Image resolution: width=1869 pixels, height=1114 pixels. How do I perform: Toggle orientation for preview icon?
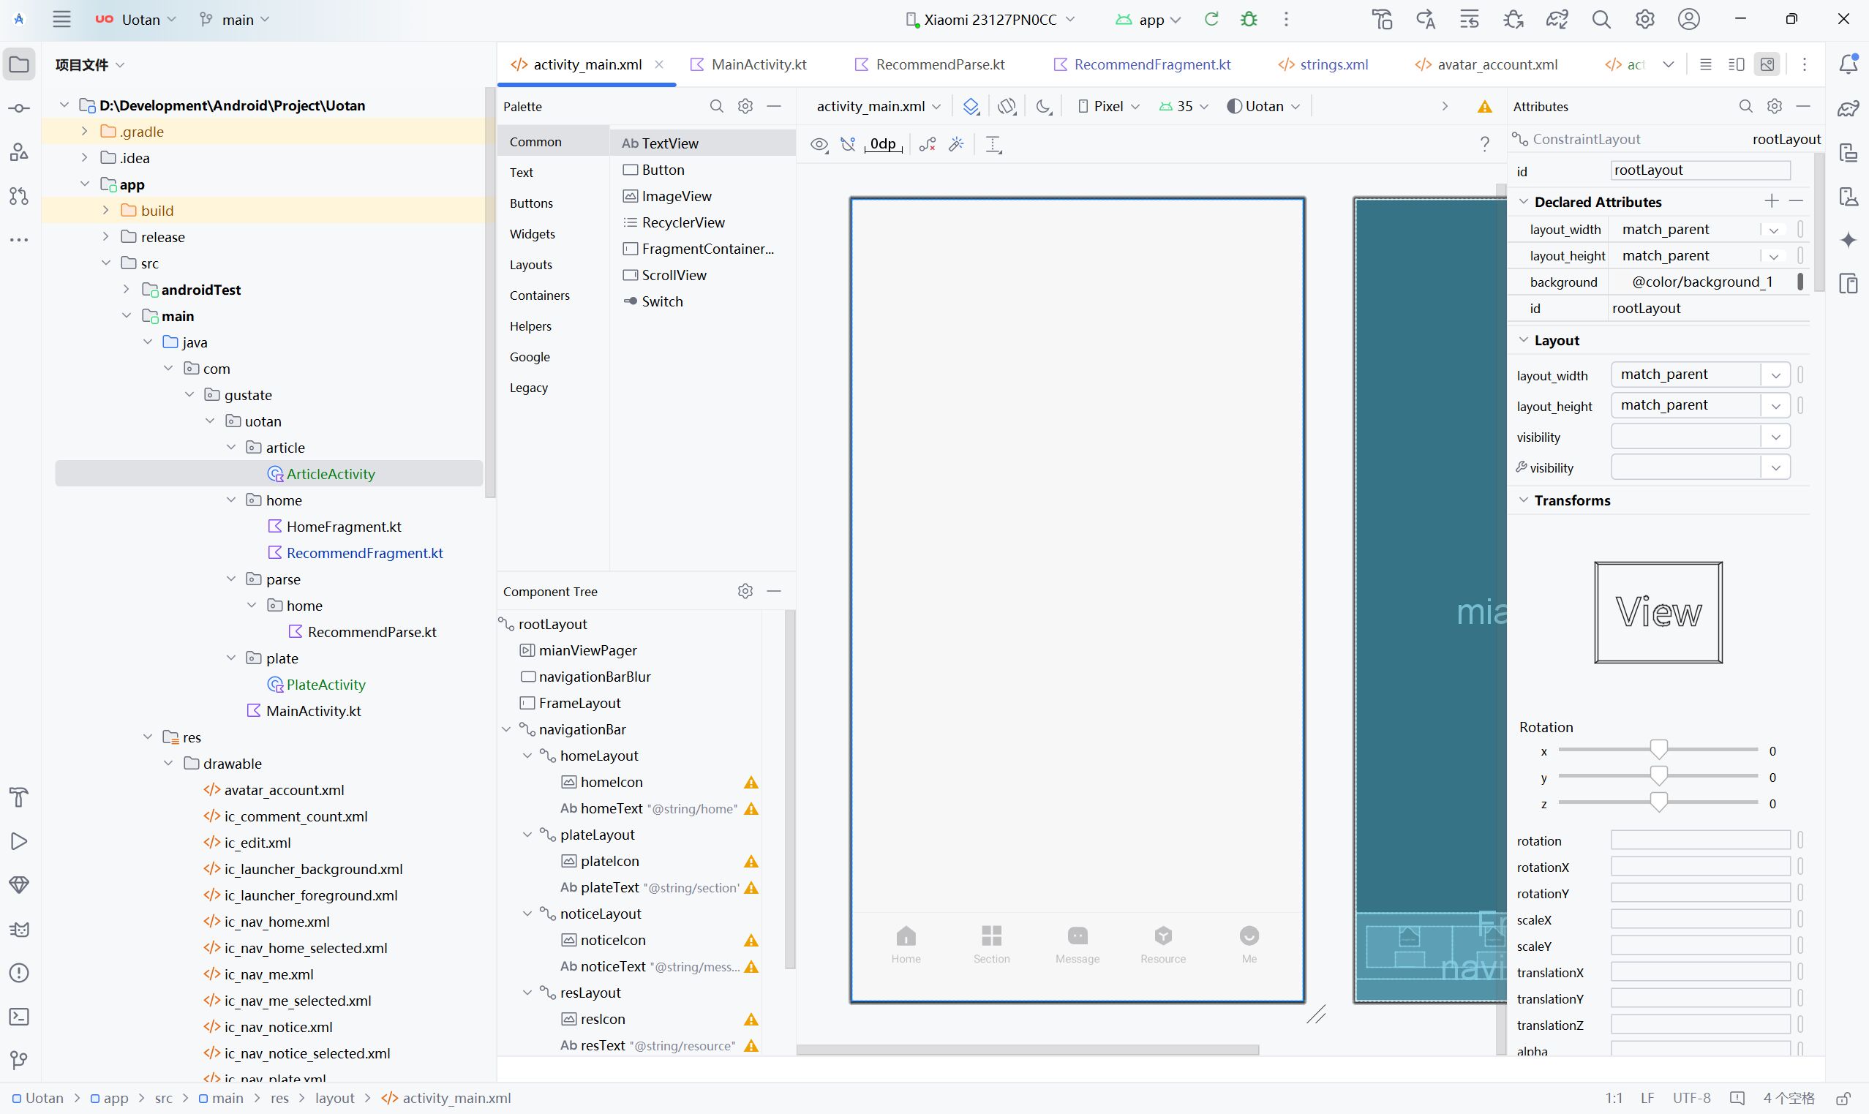pos(1007,107)
